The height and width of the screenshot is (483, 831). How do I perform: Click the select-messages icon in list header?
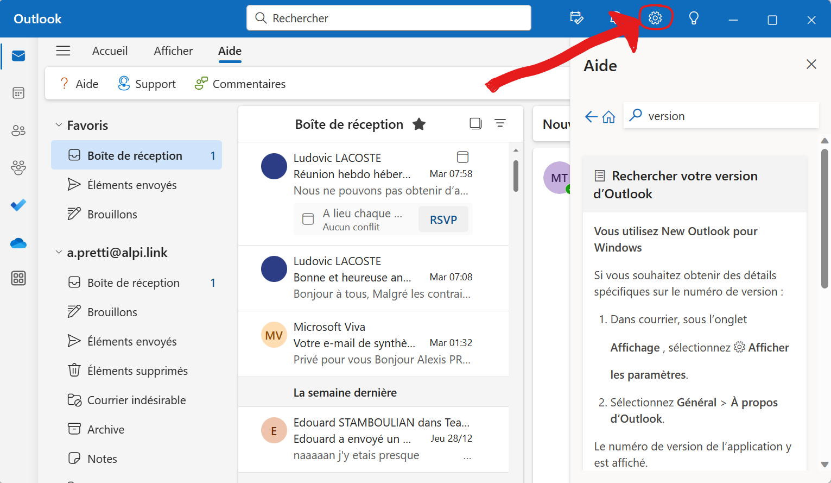tap(475, 124)
